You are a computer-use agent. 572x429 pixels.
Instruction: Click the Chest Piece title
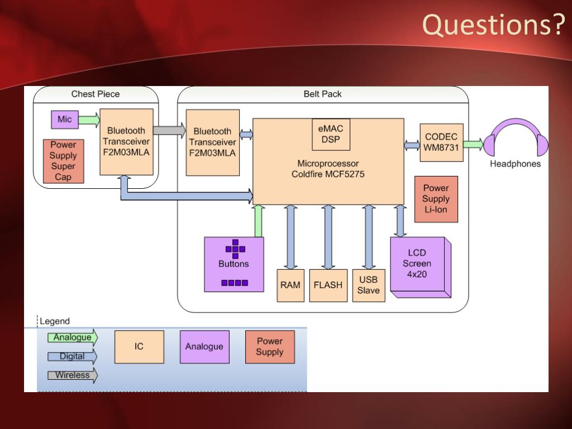point(96,94)
